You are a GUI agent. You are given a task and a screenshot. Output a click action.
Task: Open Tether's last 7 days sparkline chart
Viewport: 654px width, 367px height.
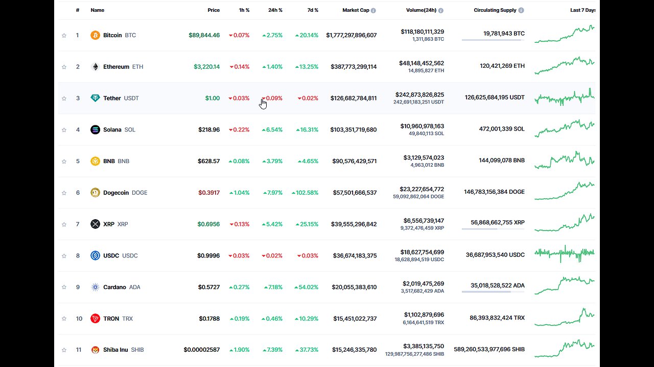coord(565,97)
